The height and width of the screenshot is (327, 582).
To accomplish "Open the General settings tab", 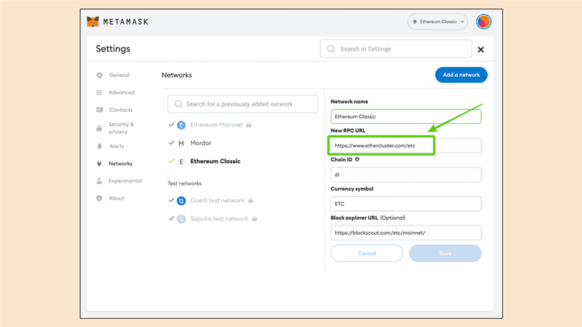I will coord(119,75).
